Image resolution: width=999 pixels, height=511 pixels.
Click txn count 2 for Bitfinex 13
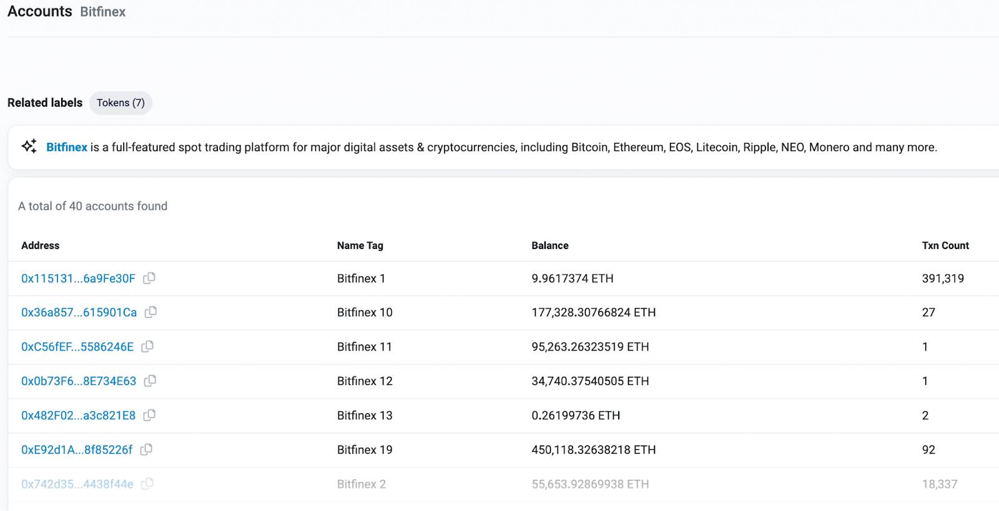[925, 415]
